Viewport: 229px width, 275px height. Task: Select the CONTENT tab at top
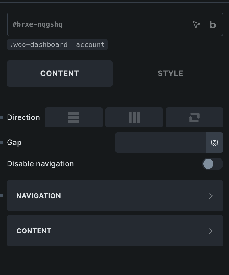60,74
